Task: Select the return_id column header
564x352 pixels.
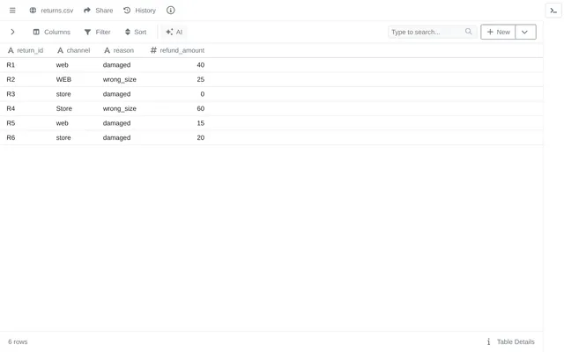Action: pyautogui.click(x=26, y=50)
